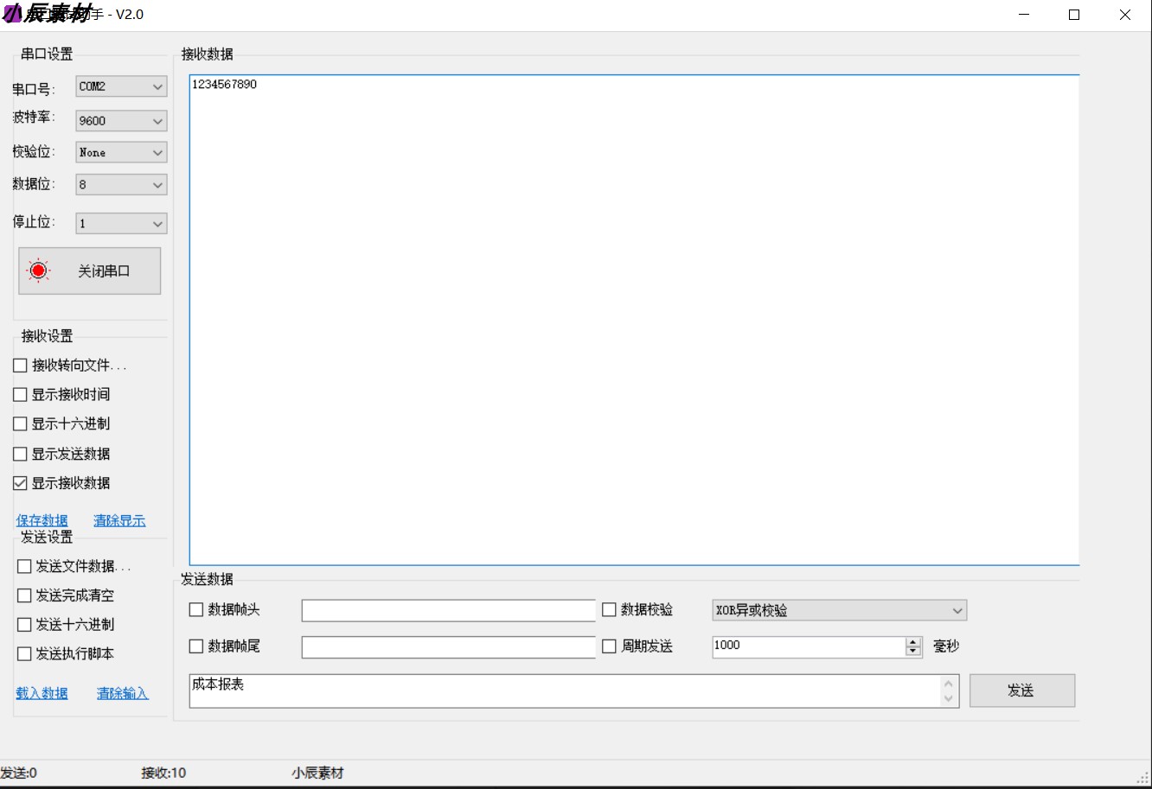
Task: Close the serial assistant window
Action: click(1125, 15)
